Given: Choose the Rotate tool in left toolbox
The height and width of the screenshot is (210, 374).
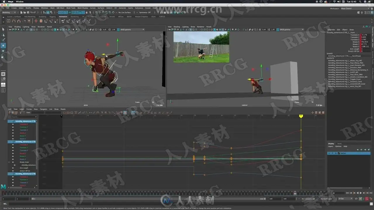Looking at the screenshot, I should [x=3, y=51].
